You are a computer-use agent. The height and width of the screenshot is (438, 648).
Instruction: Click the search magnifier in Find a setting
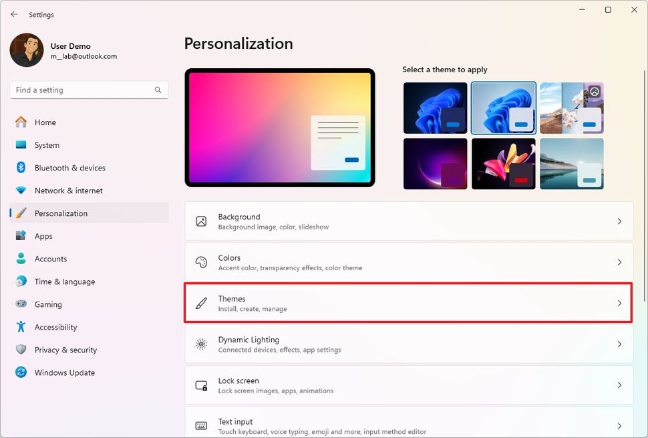tap(158, 90)
